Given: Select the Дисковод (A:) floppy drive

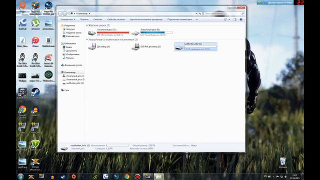Looking at the screenshot, I should [x=99, y=46].
